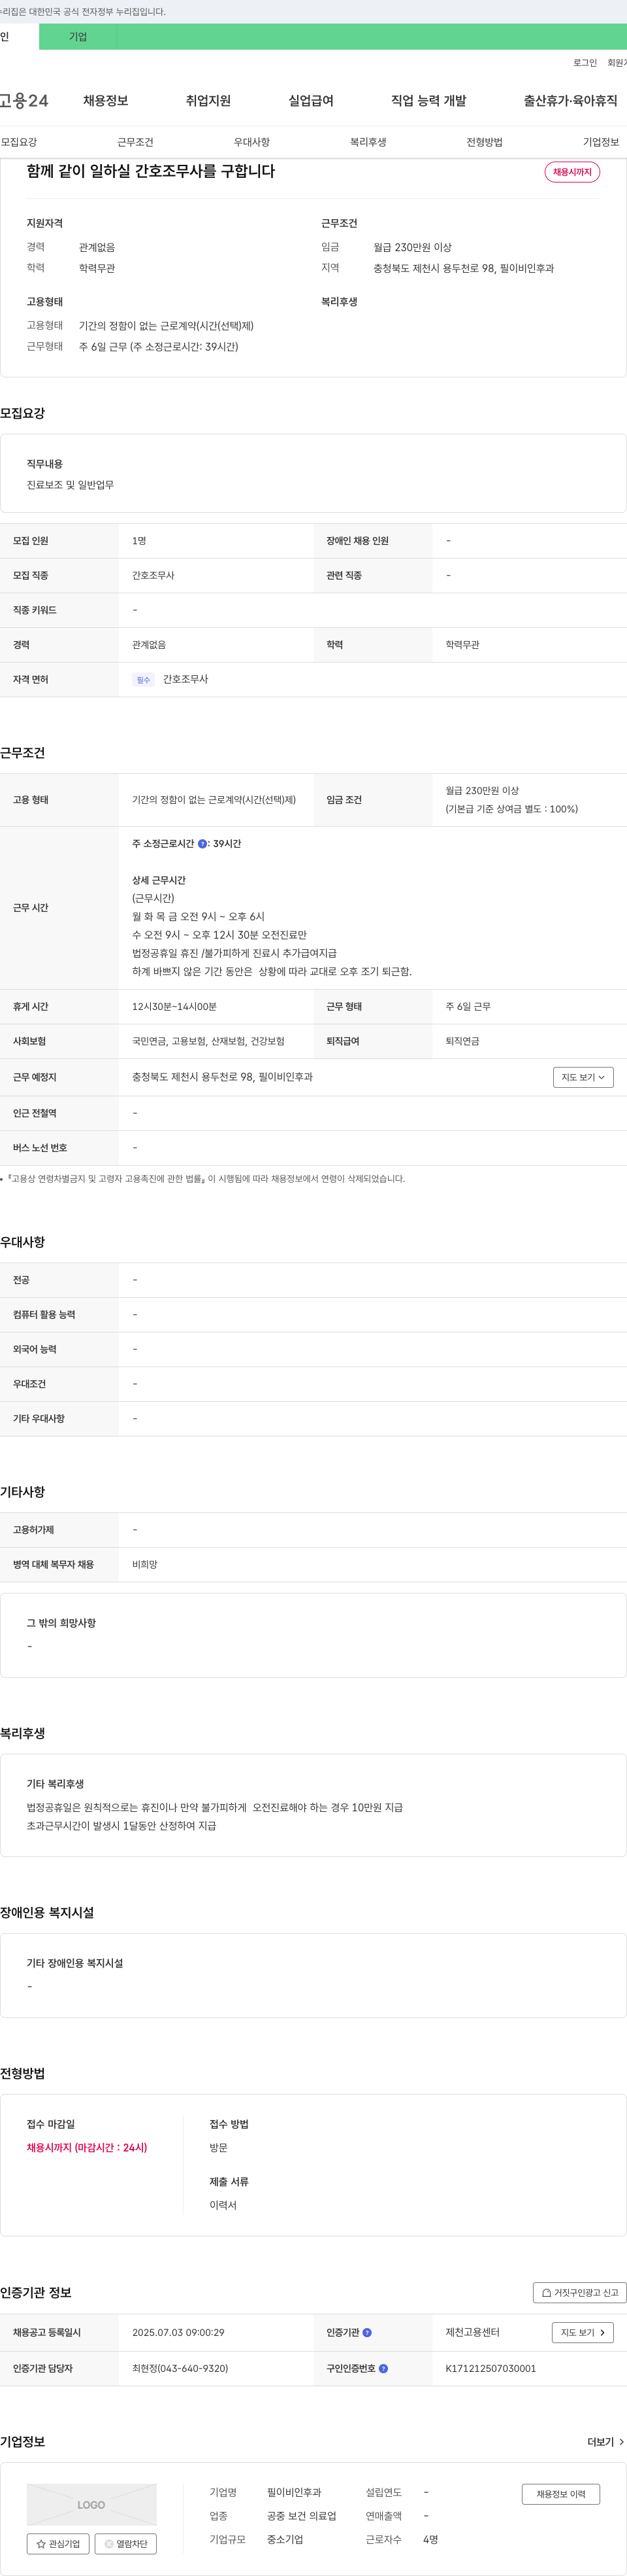Image resolution: width=627 pixels, height=2576 pixels.
Task: Click the registration time 2025.07.03 09:00:29
Action: point(178,2332)
